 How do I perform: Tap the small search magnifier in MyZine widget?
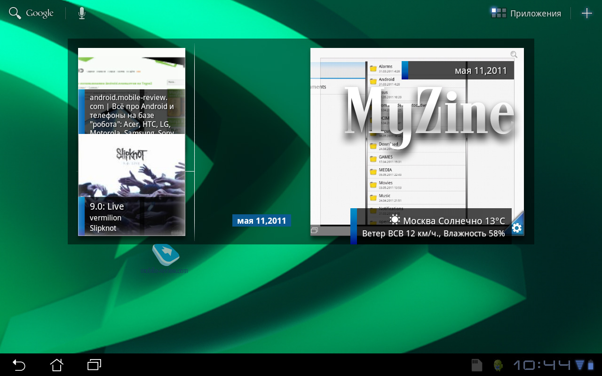(x=514, y=55)
